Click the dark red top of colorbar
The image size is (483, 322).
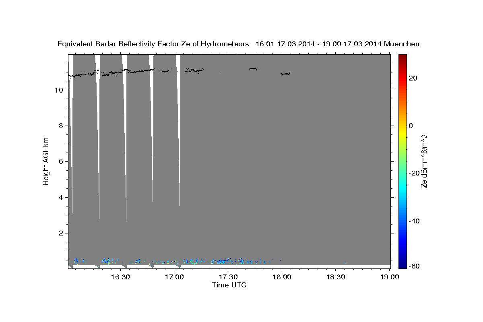(x=403, y=57)
